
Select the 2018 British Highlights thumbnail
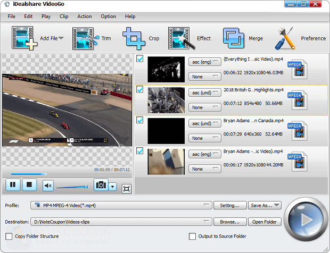[166, 100]
